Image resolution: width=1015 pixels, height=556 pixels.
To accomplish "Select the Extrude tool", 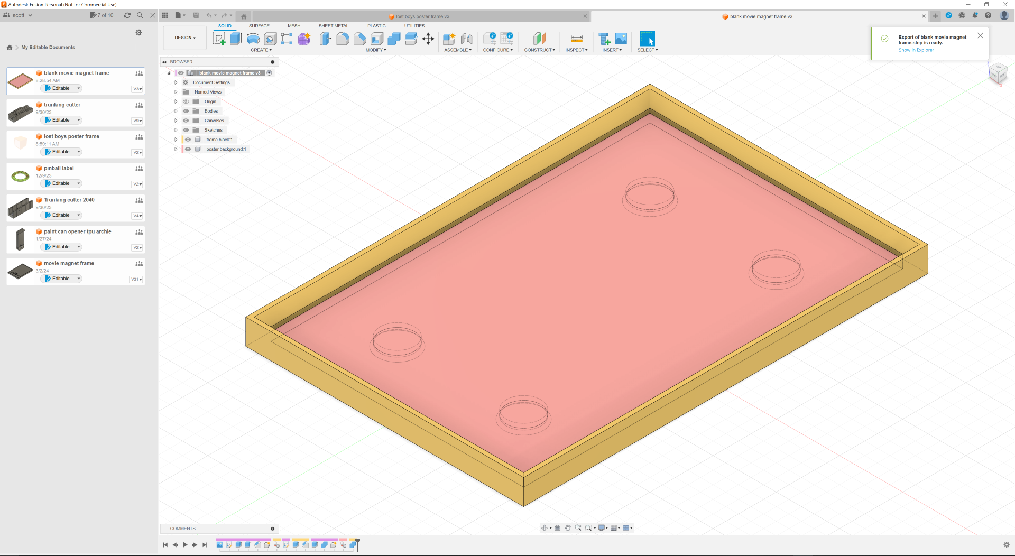I will (x=236, y=39).
